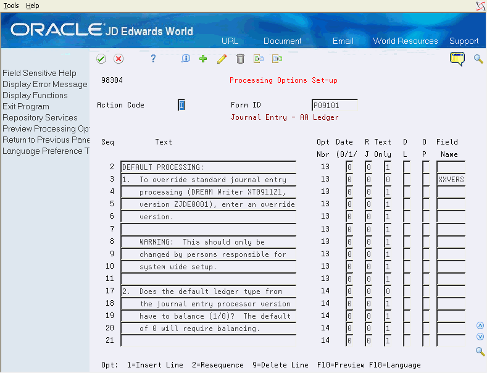The width and height of the screenshot is (487, 373).
Task: Click the empty text field on sequence 7
Action: point(208,229)
